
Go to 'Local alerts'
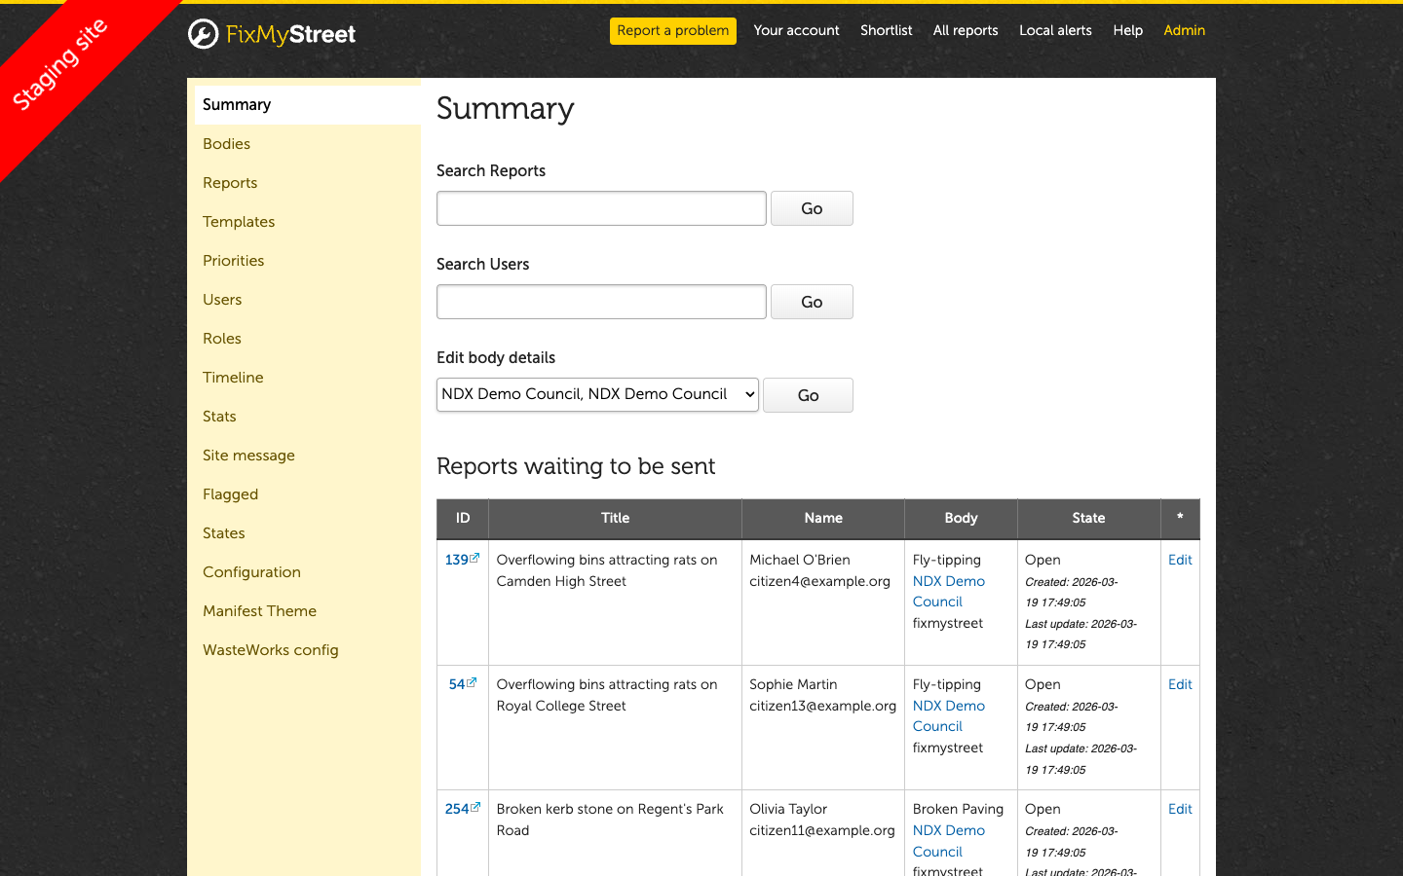coord(1055,30)
